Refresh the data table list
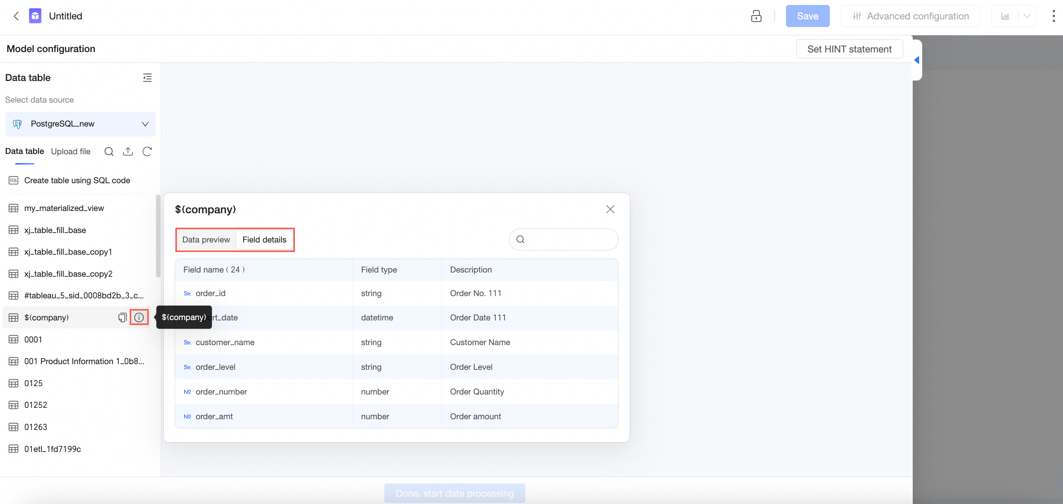1063x504 pixels. (147, 152)
